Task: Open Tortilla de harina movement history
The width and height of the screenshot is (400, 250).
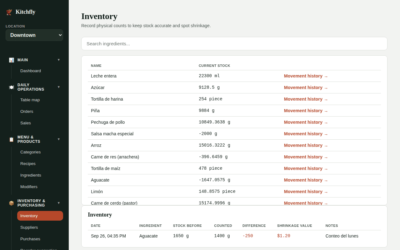Action: point(306,99)
